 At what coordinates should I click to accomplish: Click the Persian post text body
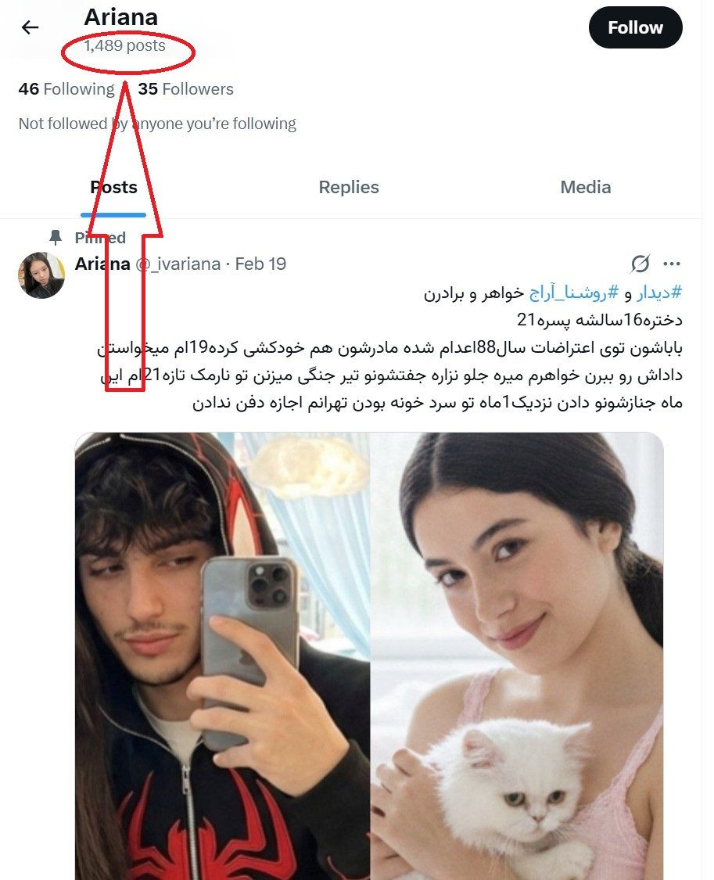[390, 347]
